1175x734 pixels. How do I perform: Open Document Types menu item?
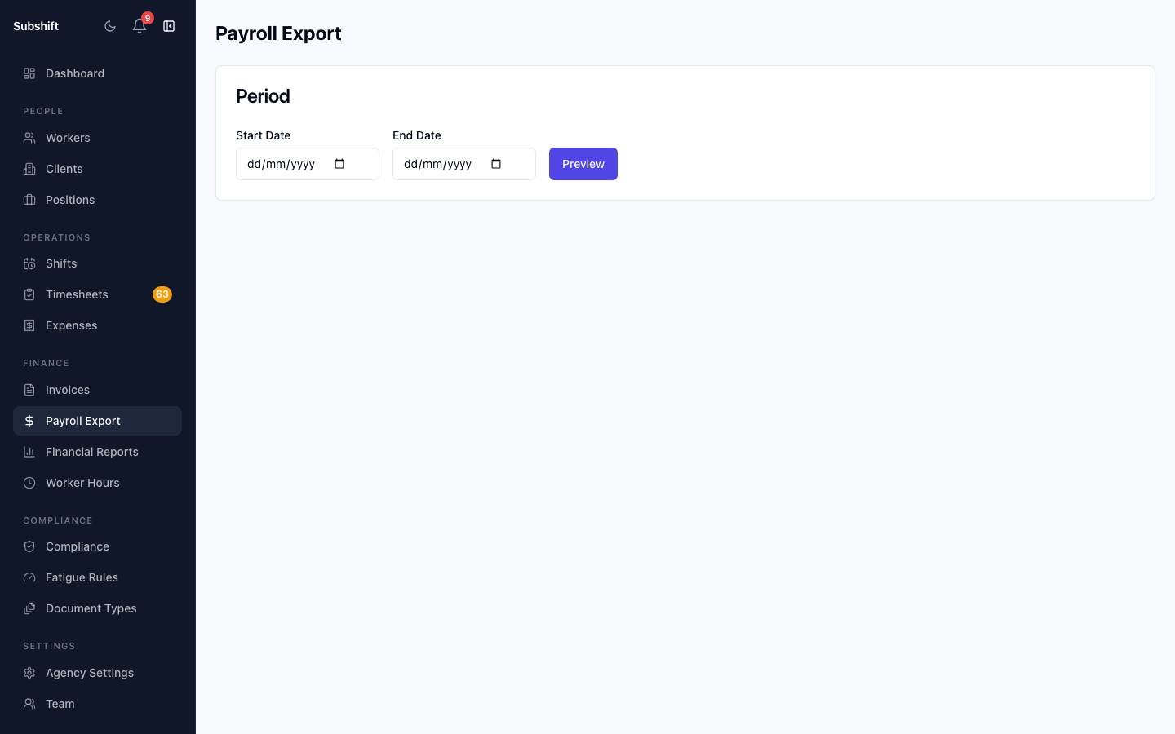click(97, 608)
